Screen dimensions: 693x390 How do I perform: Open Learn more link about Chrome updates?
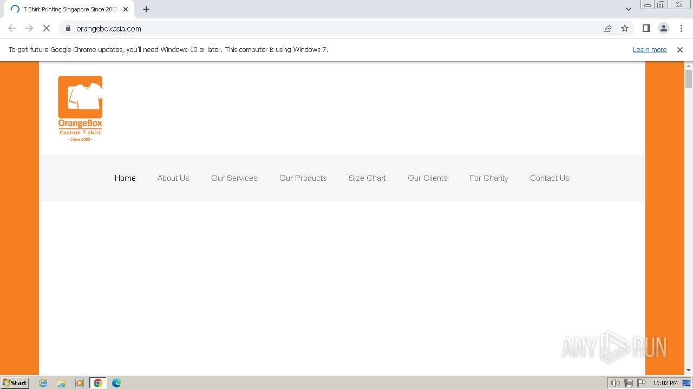[650, 49]
